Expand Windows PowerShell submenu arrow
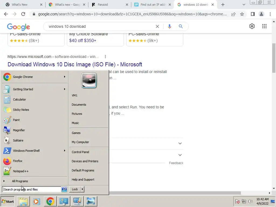The width and height of the screenshot is (276, 207). tap(65, 151)
